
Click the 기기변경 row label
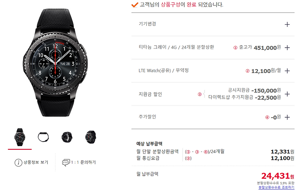(147, 24)
